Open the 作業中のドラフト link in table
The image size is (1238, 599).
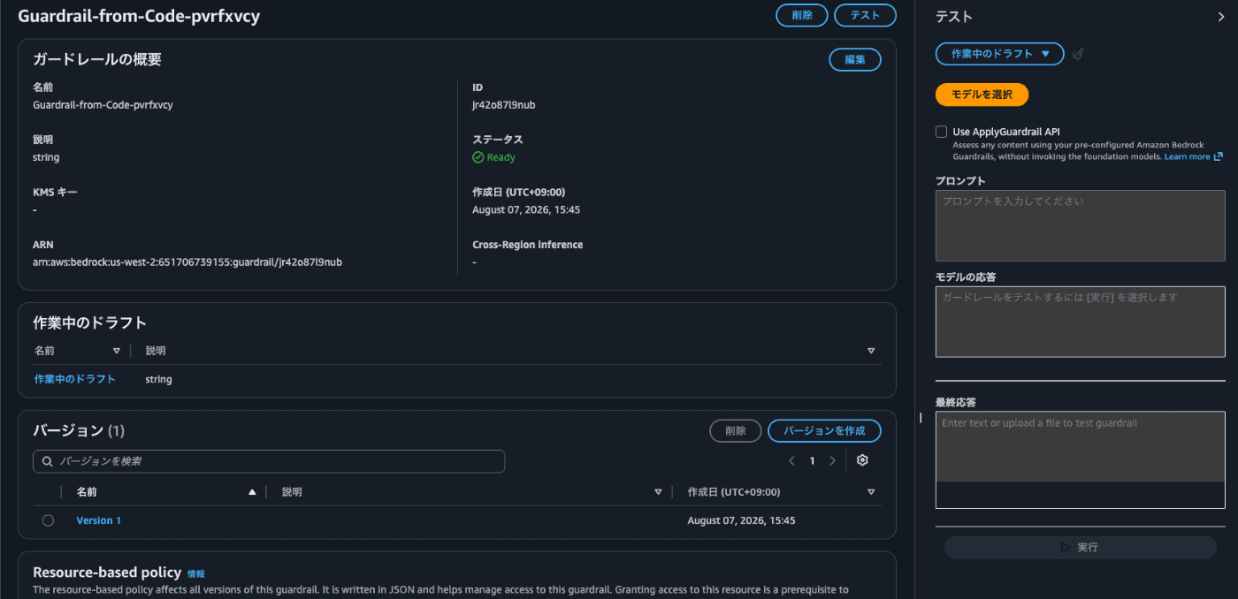click(x=75, y=379)
